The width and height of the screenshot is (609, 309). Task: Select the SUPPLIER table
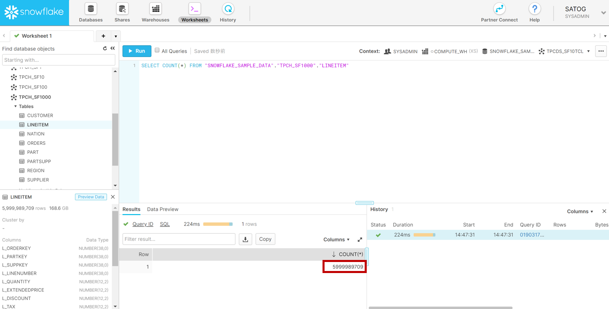pos(38,180)
